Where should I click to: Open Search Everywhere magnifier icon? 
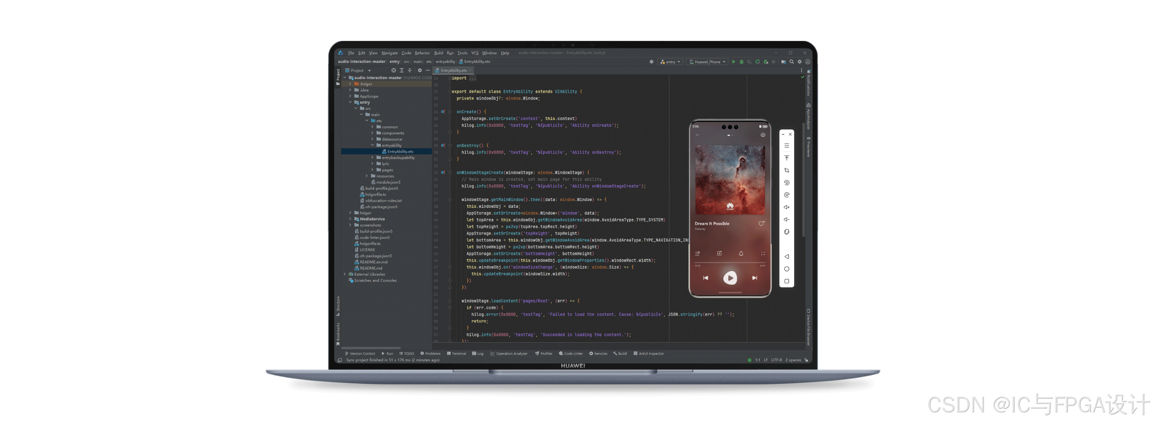coord(792,62)
